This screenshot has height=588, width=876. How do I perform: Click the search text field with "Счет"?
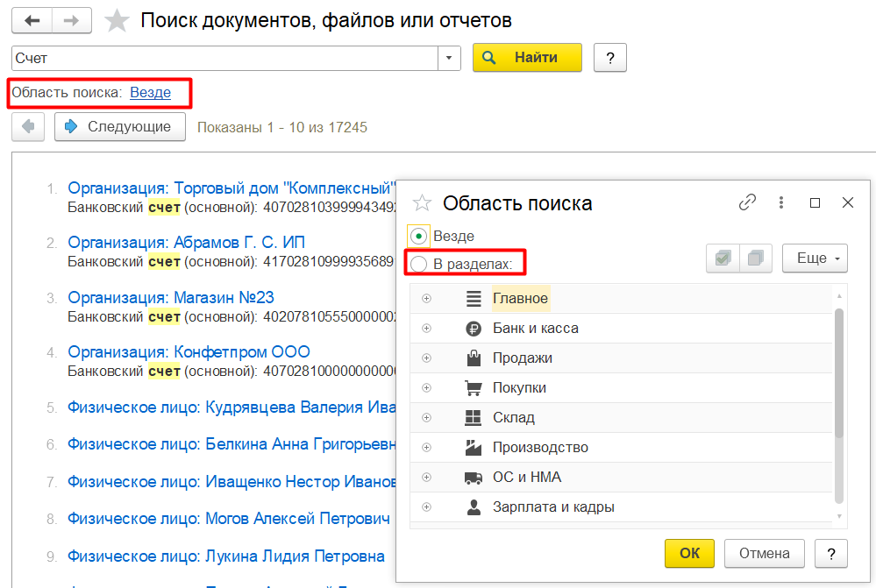[x=224, y=58]
